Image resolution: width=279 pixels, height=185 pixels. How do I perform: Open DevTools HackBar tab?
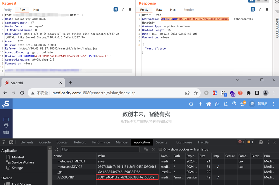coord(204,142)
